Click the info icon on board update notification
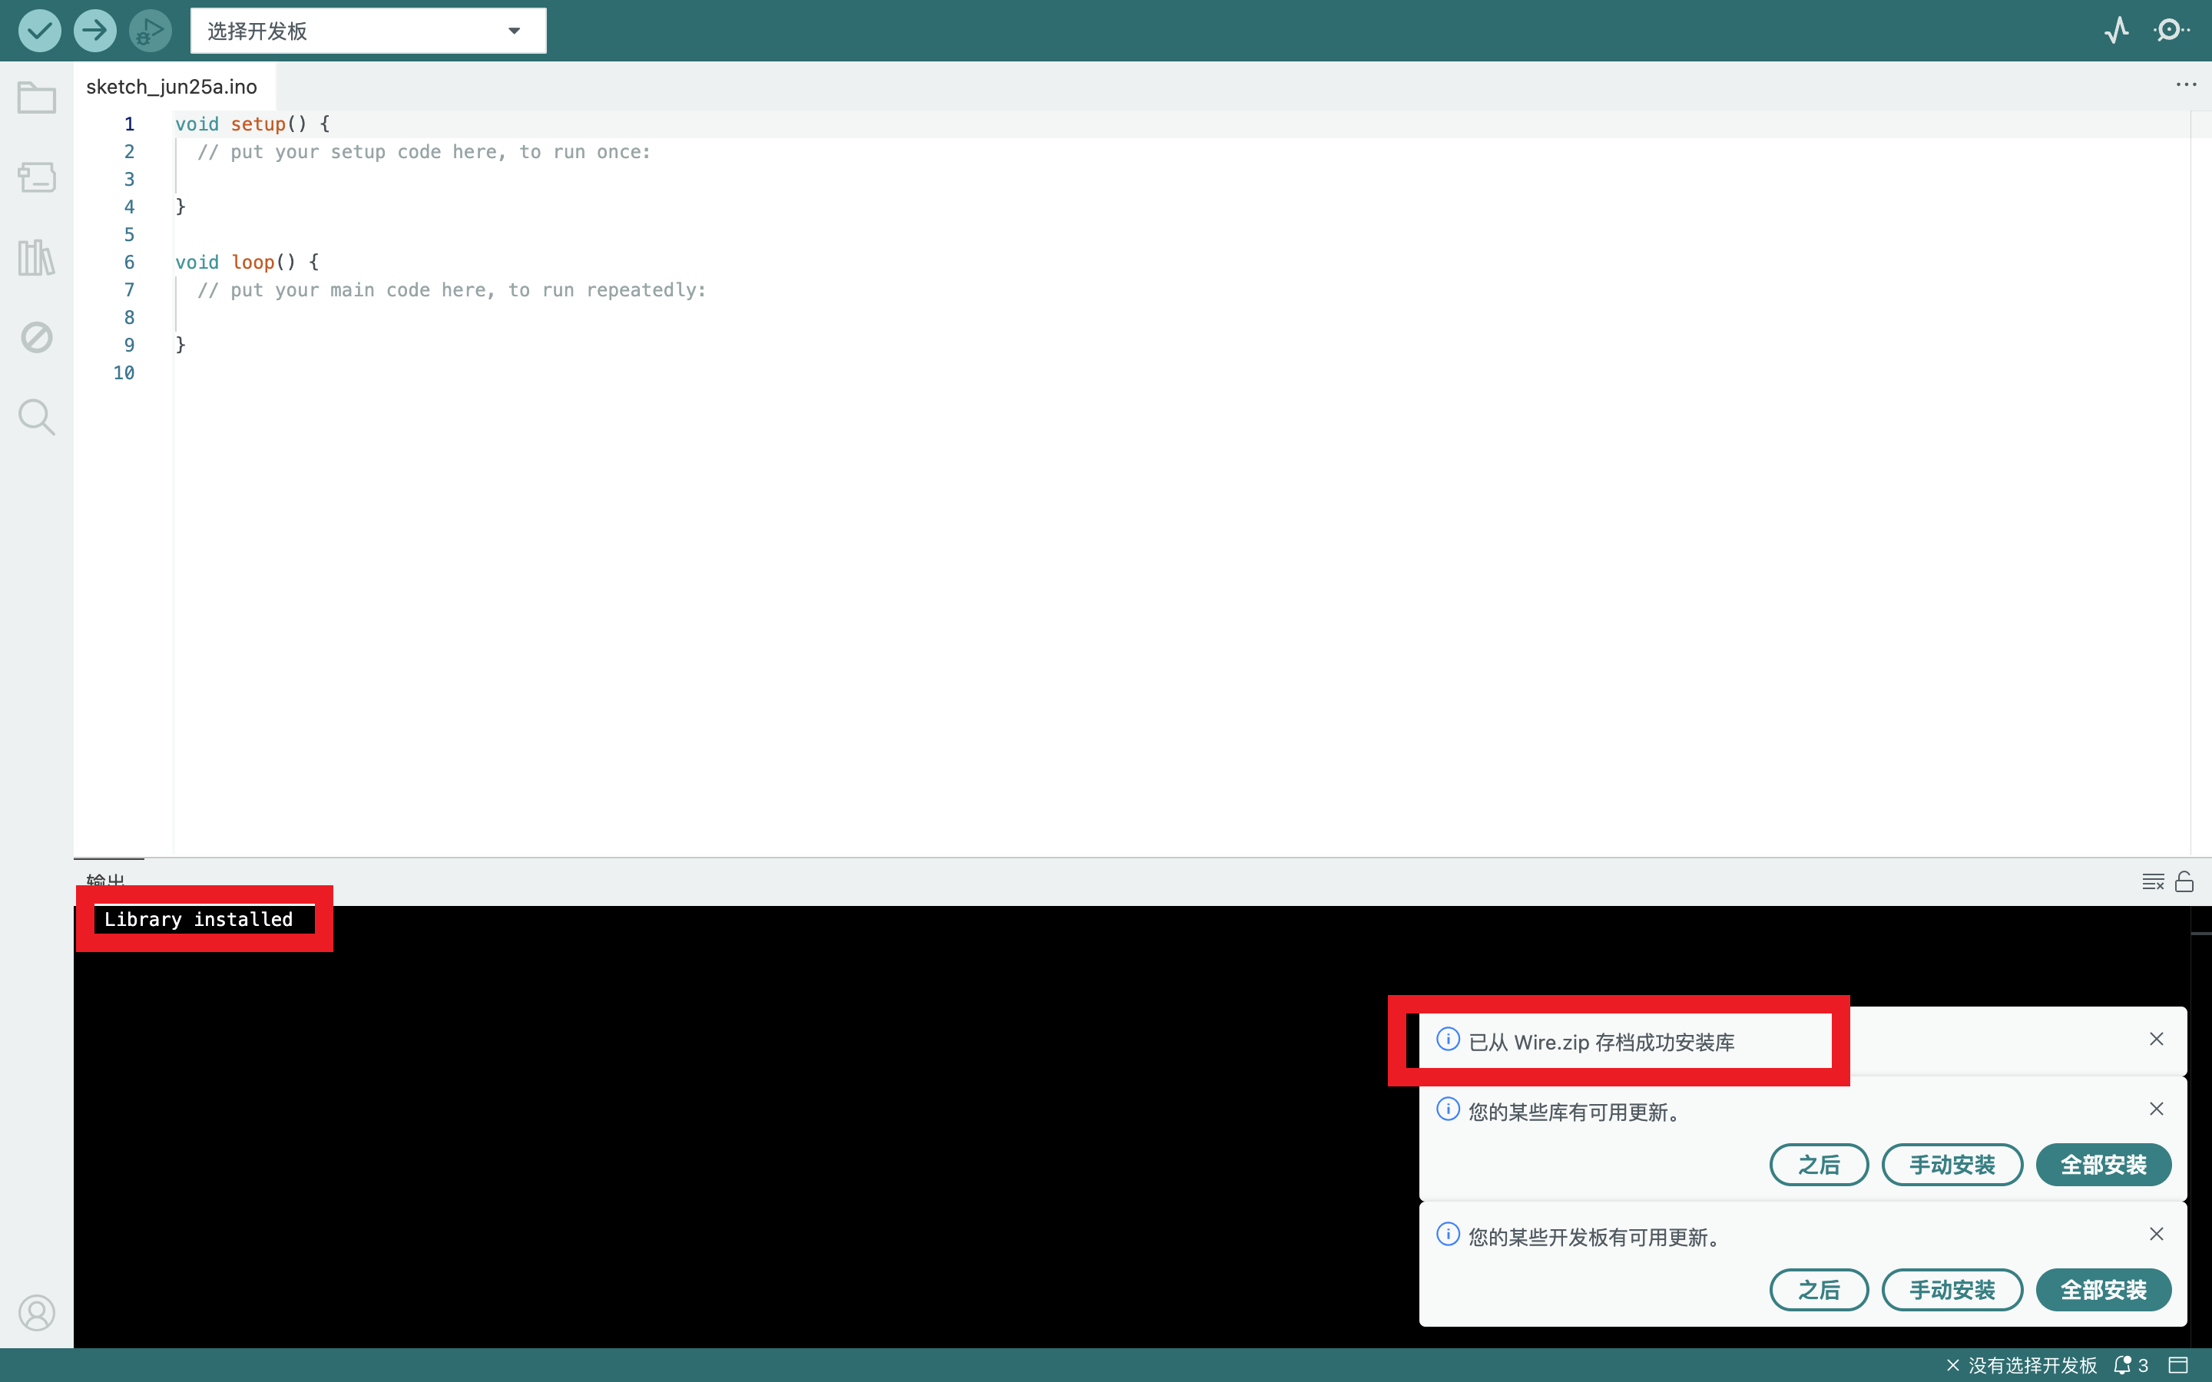 (x=1448, y=1234)
